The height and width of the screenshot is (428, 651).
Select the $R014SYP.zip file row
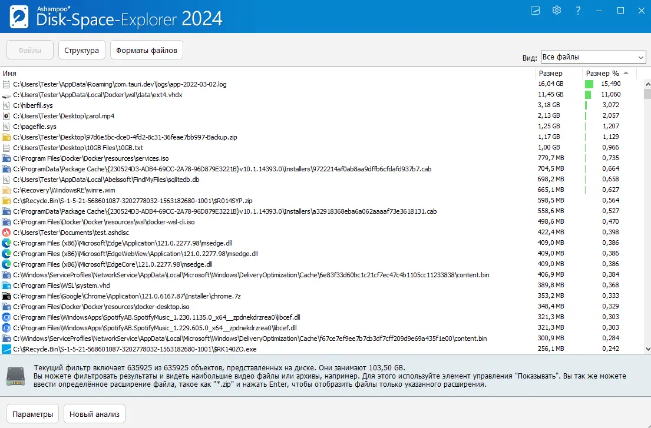pyautogui.click(x=322, y=201)
